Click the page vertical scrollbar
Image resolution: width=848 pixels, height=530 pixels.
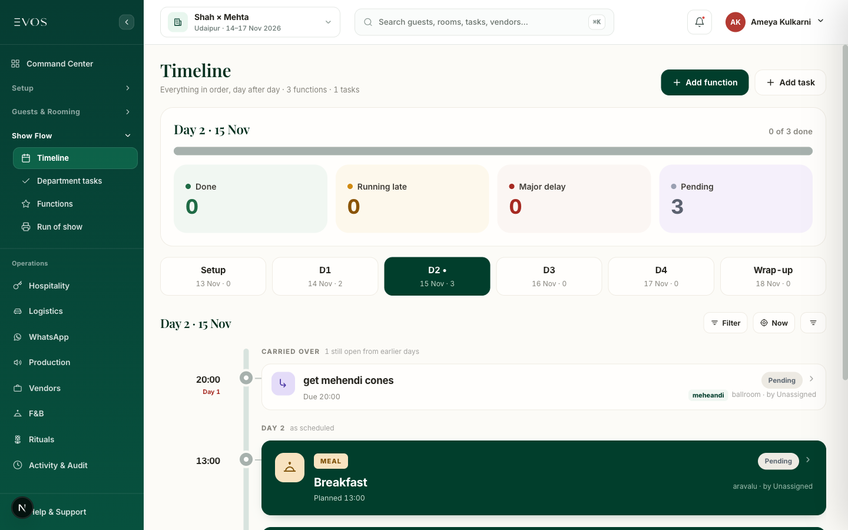[845, 212]
